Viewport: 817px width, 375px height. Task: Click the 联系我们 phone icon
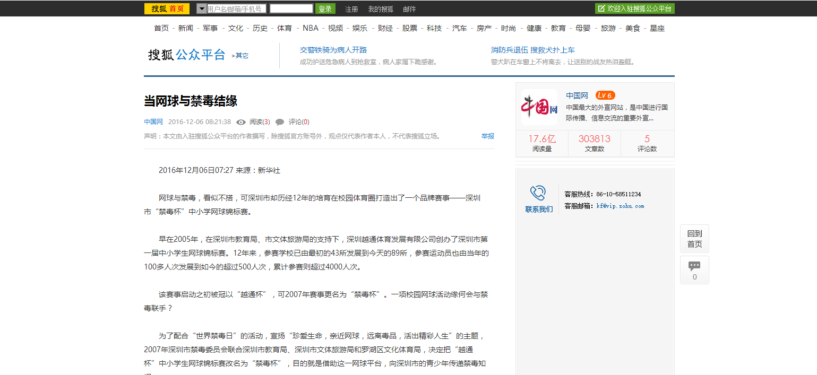click(x=538, y=193)
